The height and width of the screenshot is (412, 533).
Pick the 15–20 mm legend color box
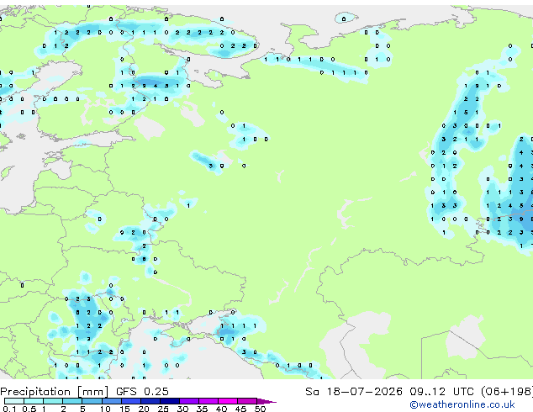coord(131,401)
